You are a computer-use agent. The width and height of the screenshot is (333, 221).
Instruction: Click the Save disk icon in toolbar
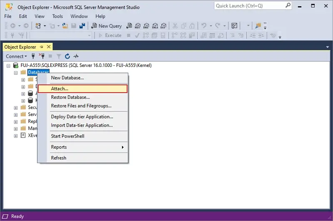[74, 26]
